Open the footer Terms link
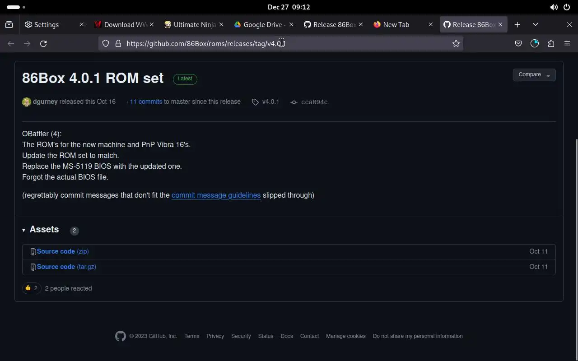 tap(191, 336)
